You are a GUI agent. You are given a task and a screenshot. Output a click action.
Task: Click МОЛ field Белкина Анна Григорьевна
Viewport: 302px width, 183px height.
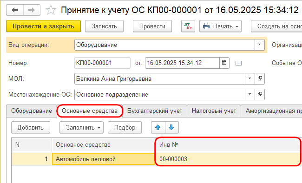click(160, 78)
